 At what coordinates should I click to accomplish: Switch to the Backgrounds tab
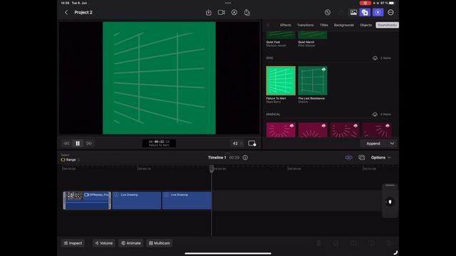click(x=344, y=25)
